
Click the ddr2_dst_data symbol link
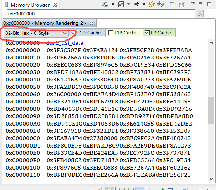[x=64, y=43]
